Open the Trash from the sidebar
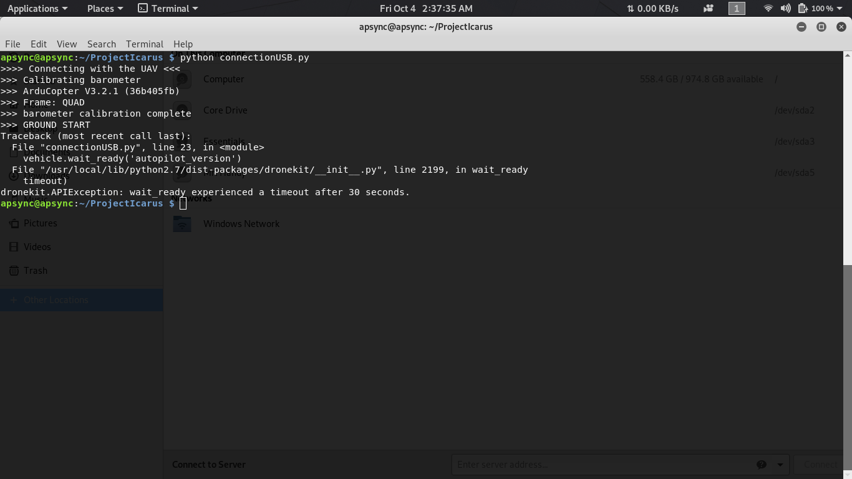This screenshot has width=852, height=479. (x=34, y=270)
